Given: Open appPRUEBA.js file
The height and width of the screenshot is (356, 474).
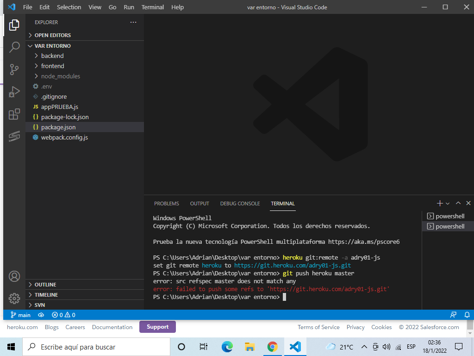Looking at the screenshot, I should pos(85,107).
